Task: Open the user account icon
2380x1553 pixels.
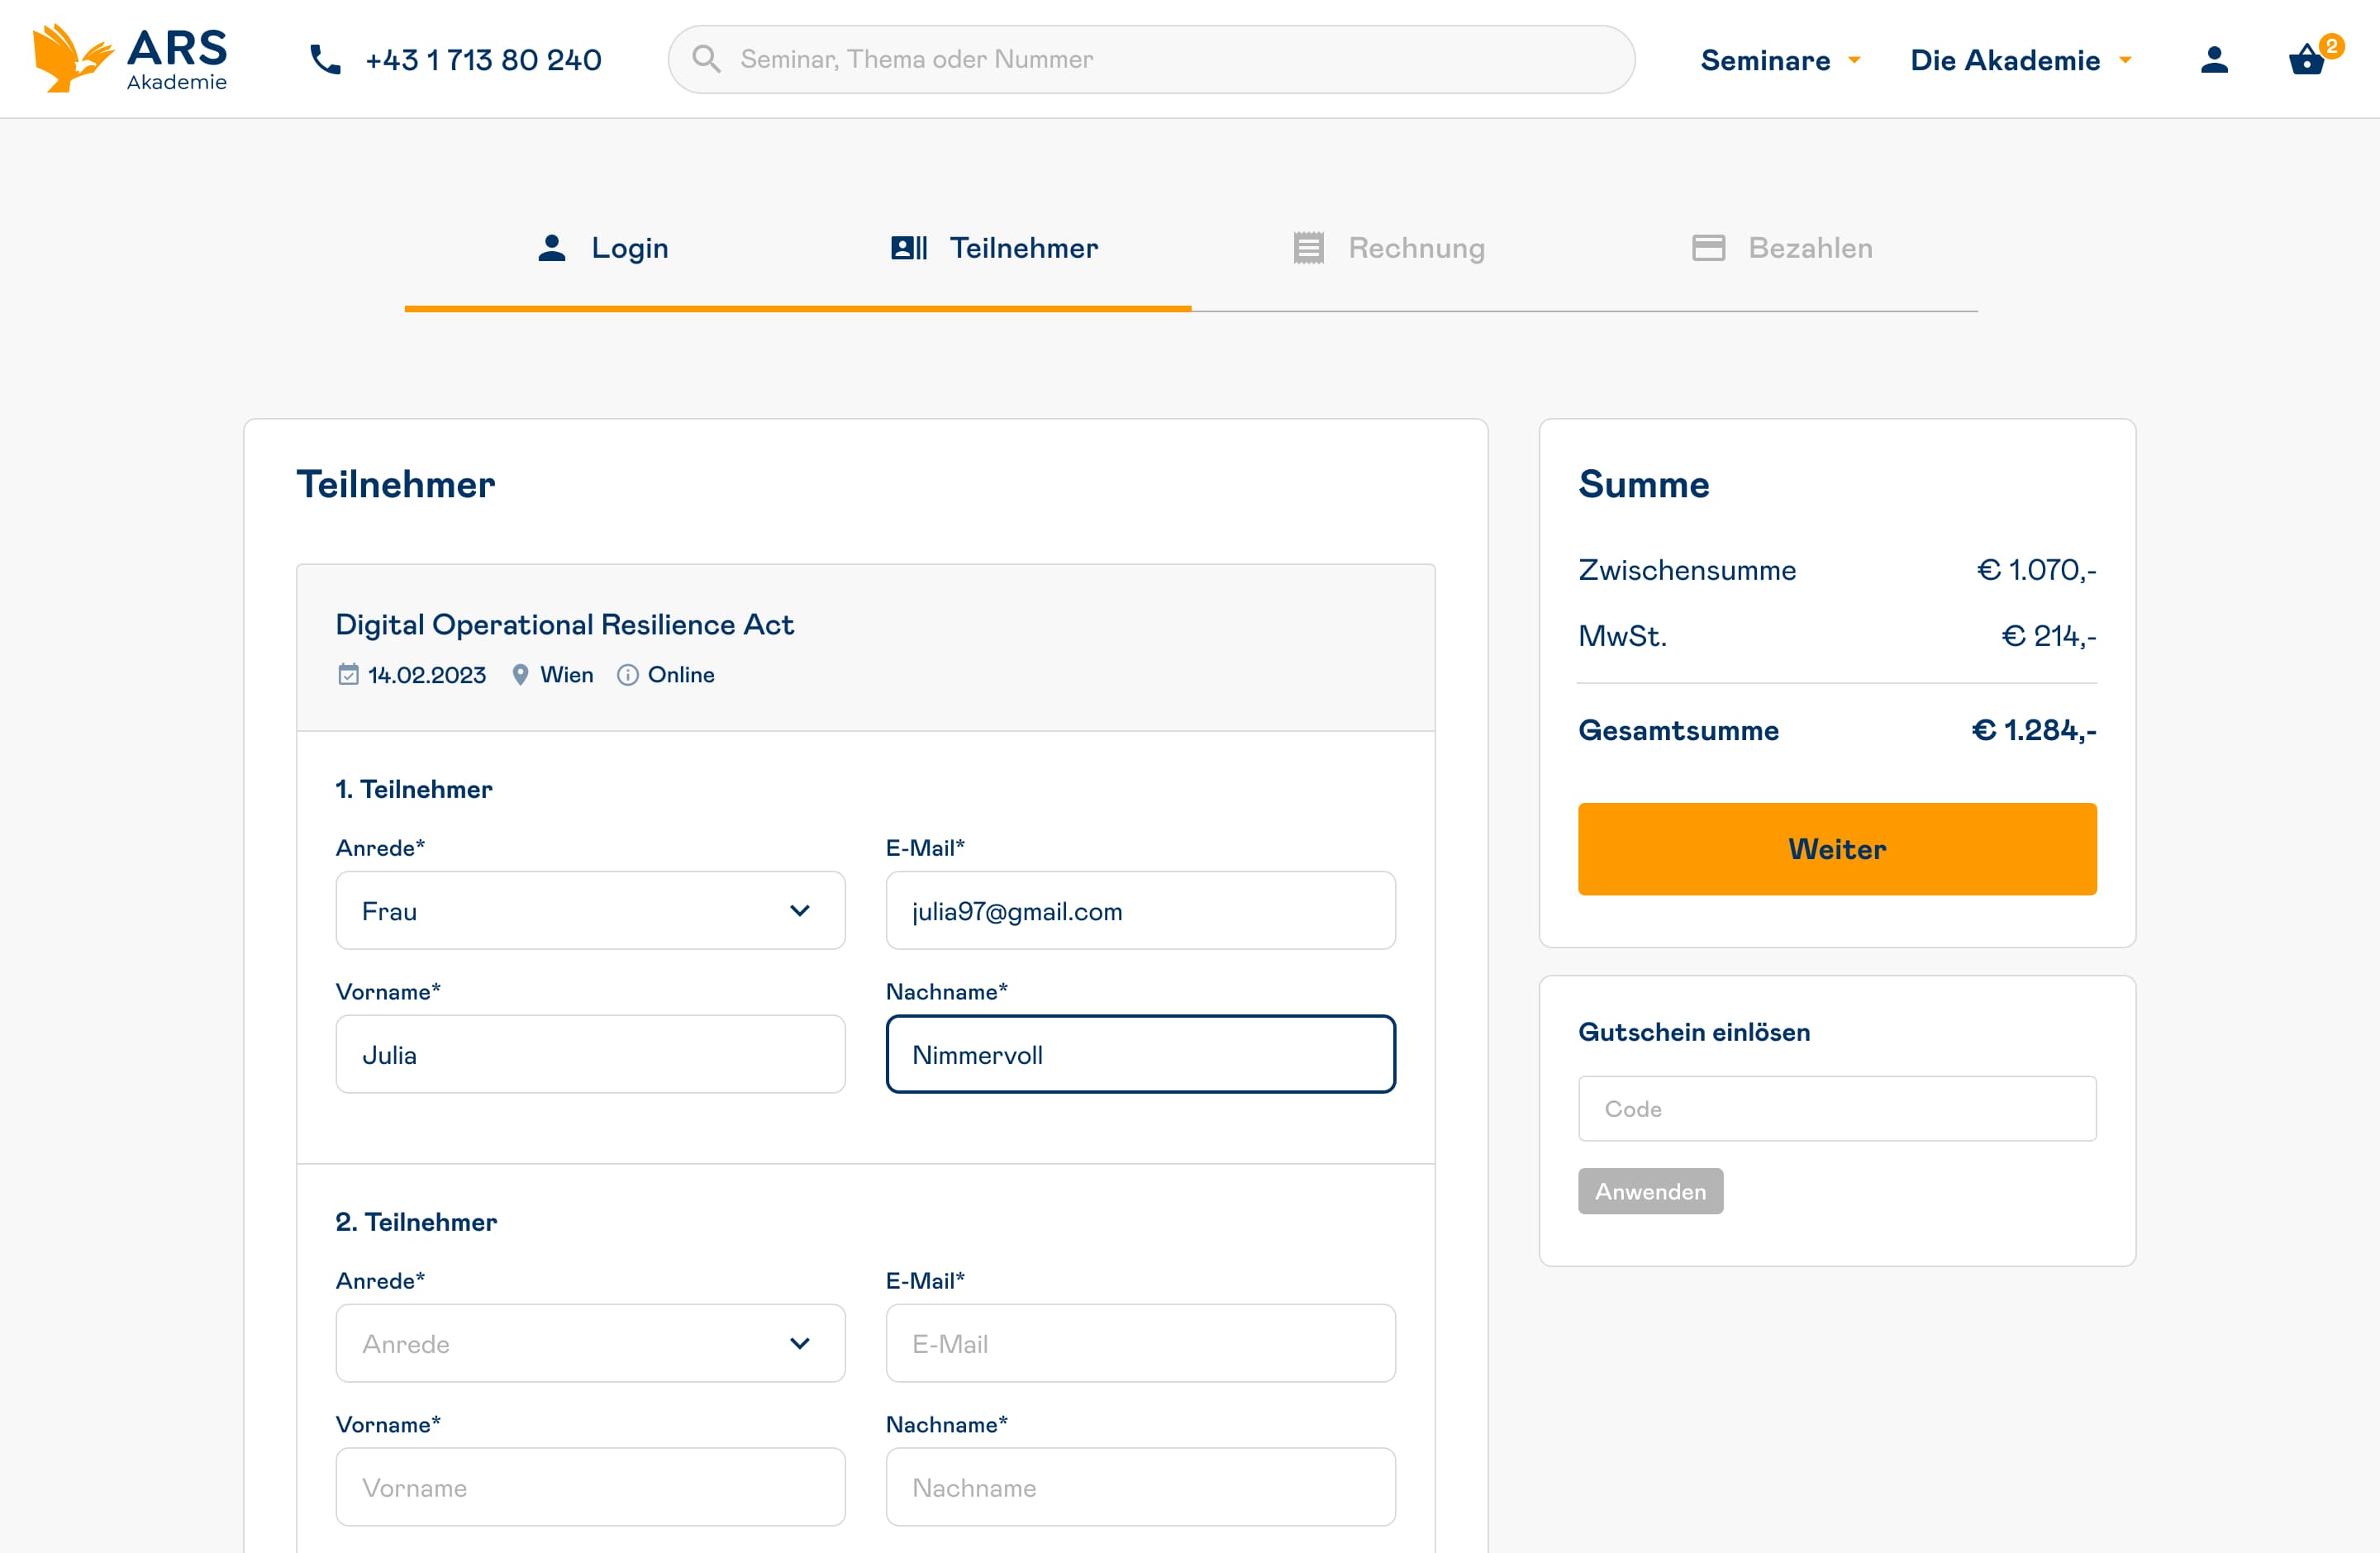Action: 2214,60
